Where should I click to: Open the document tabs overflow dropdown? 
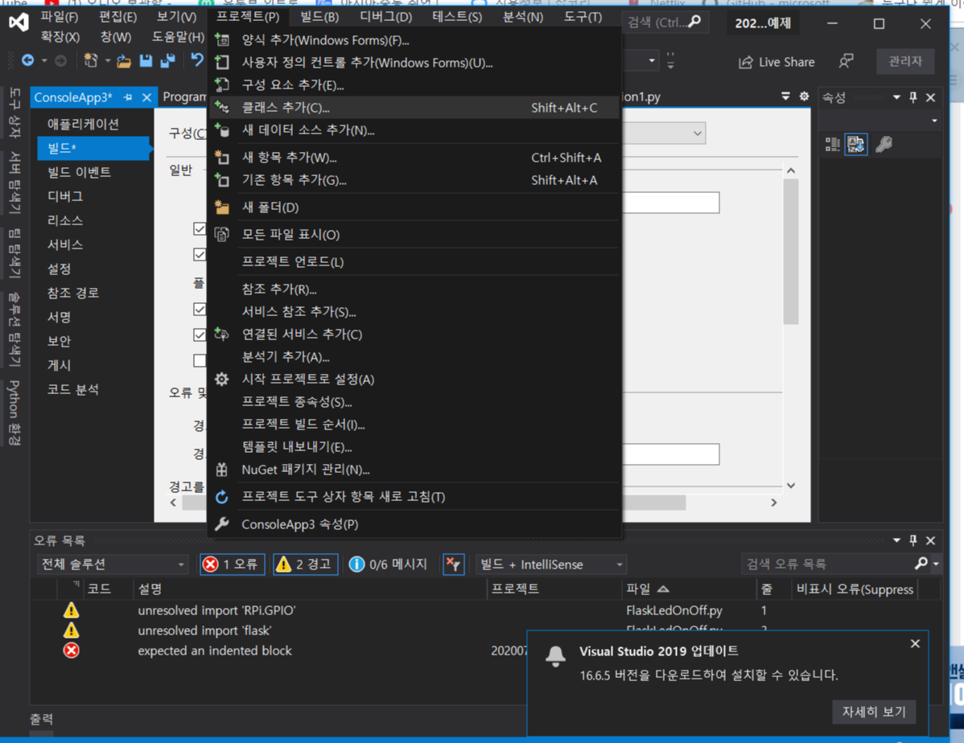tap(785, 96)
